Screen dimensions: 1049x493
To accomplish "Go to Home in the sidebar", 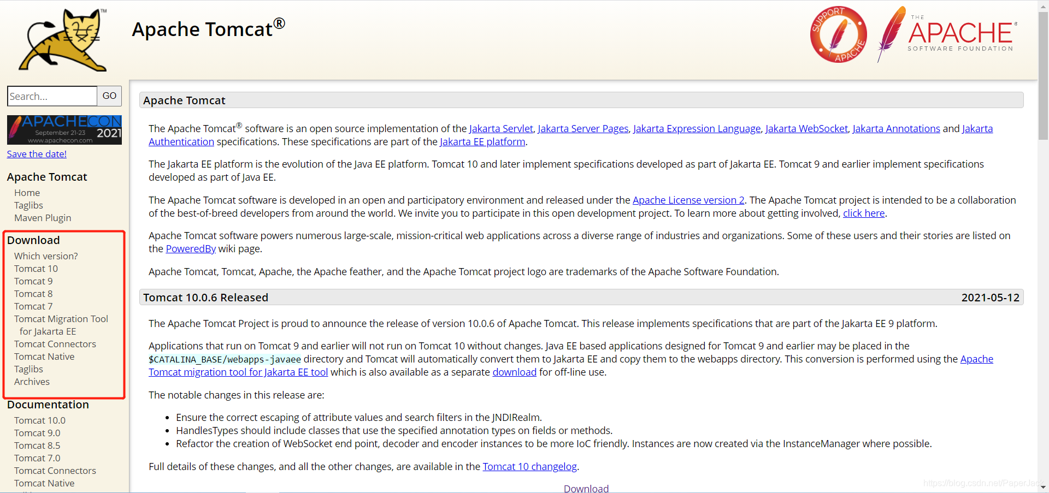I will click(27, 193).
